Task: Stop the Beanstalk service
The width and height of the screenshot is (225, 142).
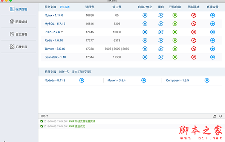Action: (145, 57)
